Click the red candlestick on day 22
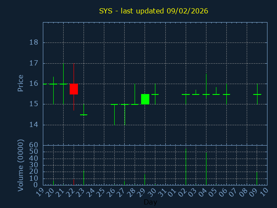Screen dimensions: 277x208 coord(74,89)
